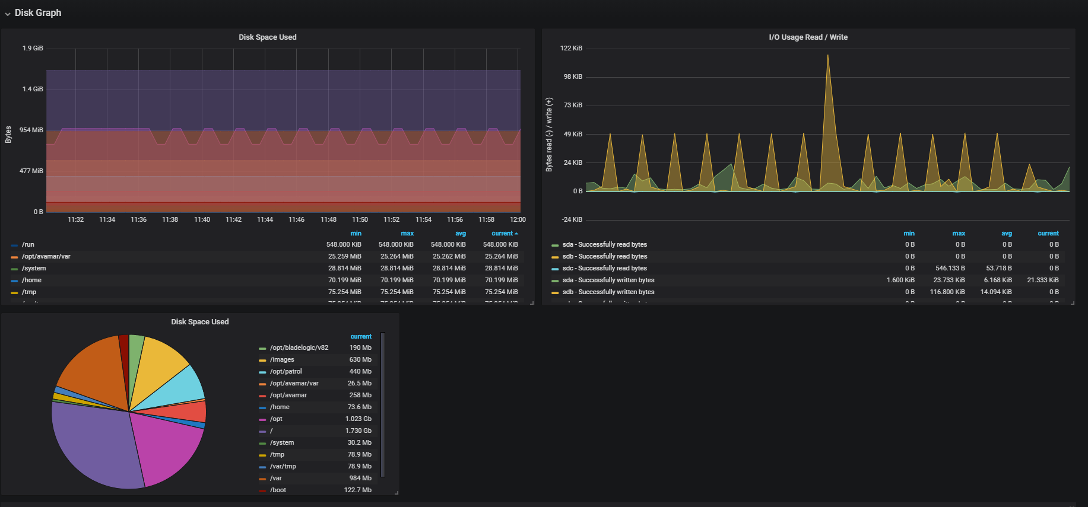Click the sort caret icon next to current

pyautogui.click(x=516, y=234)
